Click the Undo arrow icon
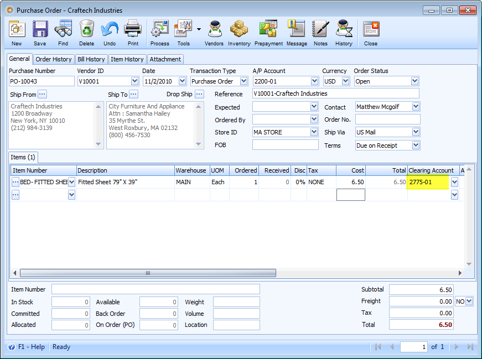Viewport: 482px width, 359px height. click(x=110, y=33)
